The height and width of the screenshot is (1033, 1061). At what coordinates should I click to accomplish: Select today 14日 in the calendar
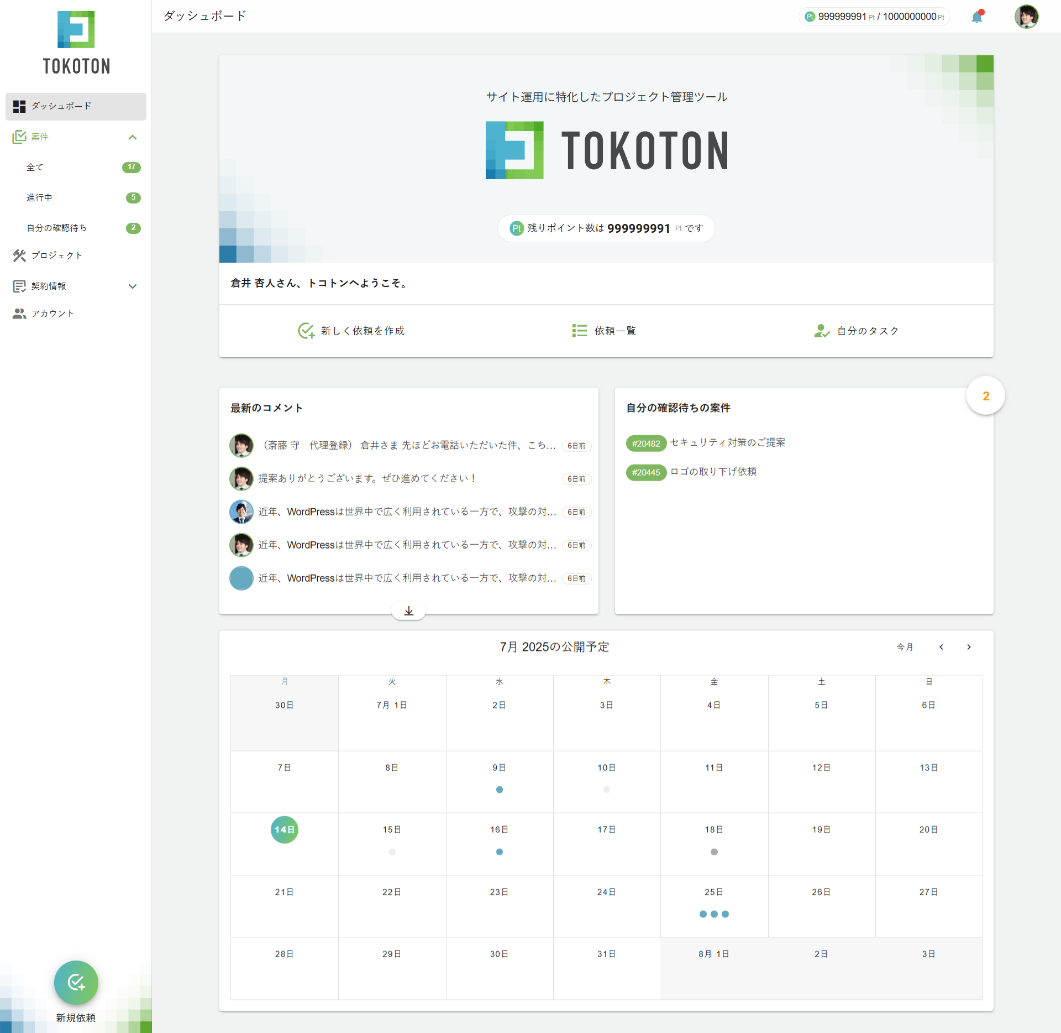tap(285, 829)
